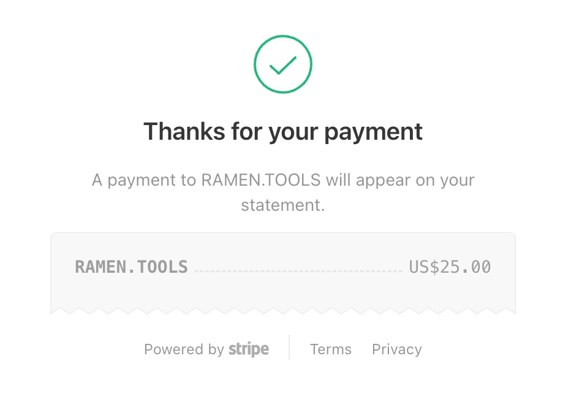Click the zigzag torn edge of receipt
Viewport: 582px width, 418px height.
point(283,311)
